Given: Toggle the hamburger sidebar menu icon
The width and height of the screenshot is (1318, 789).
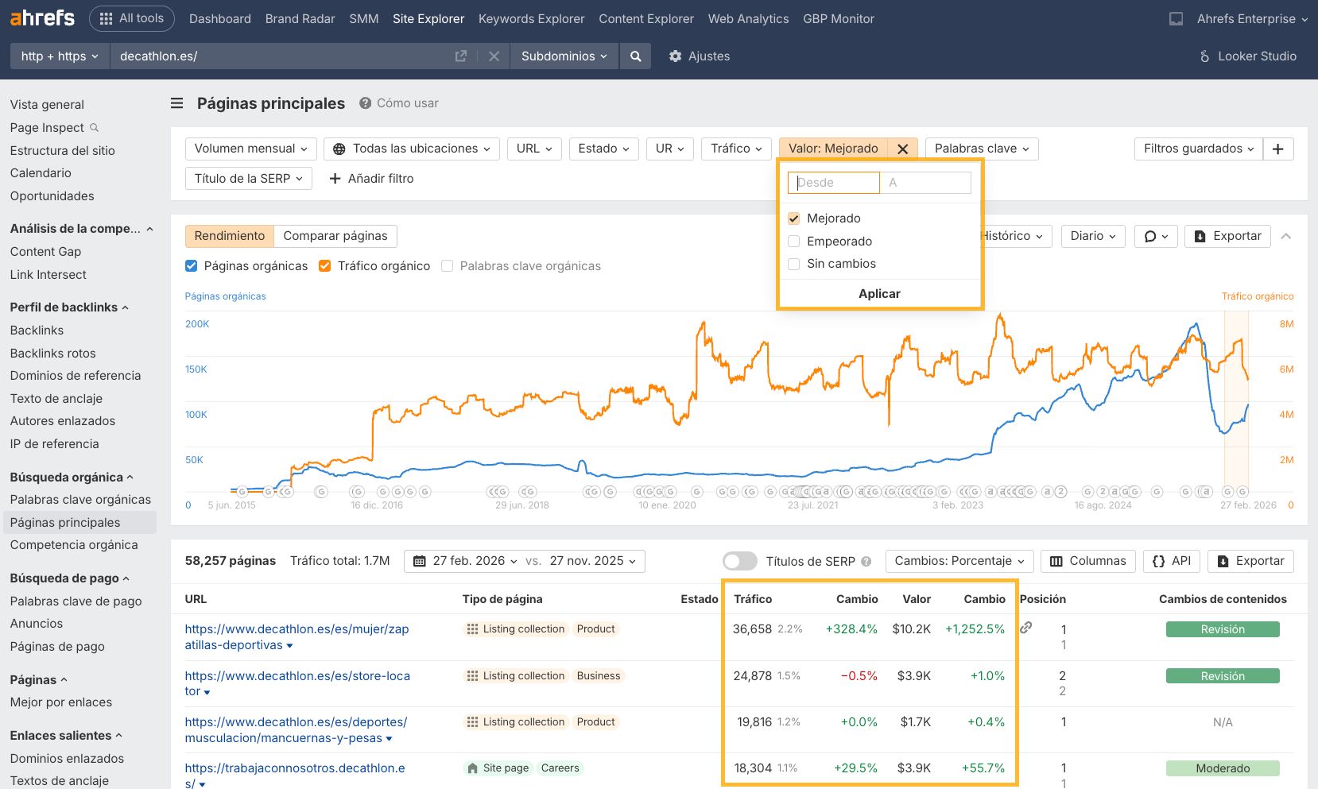Looking at the screenshot, I should pyautogui.click(x=177, y=103).
